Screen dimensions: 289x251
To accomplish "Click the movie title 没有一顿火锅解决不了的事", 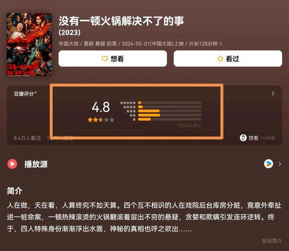I will click(121, 21).
